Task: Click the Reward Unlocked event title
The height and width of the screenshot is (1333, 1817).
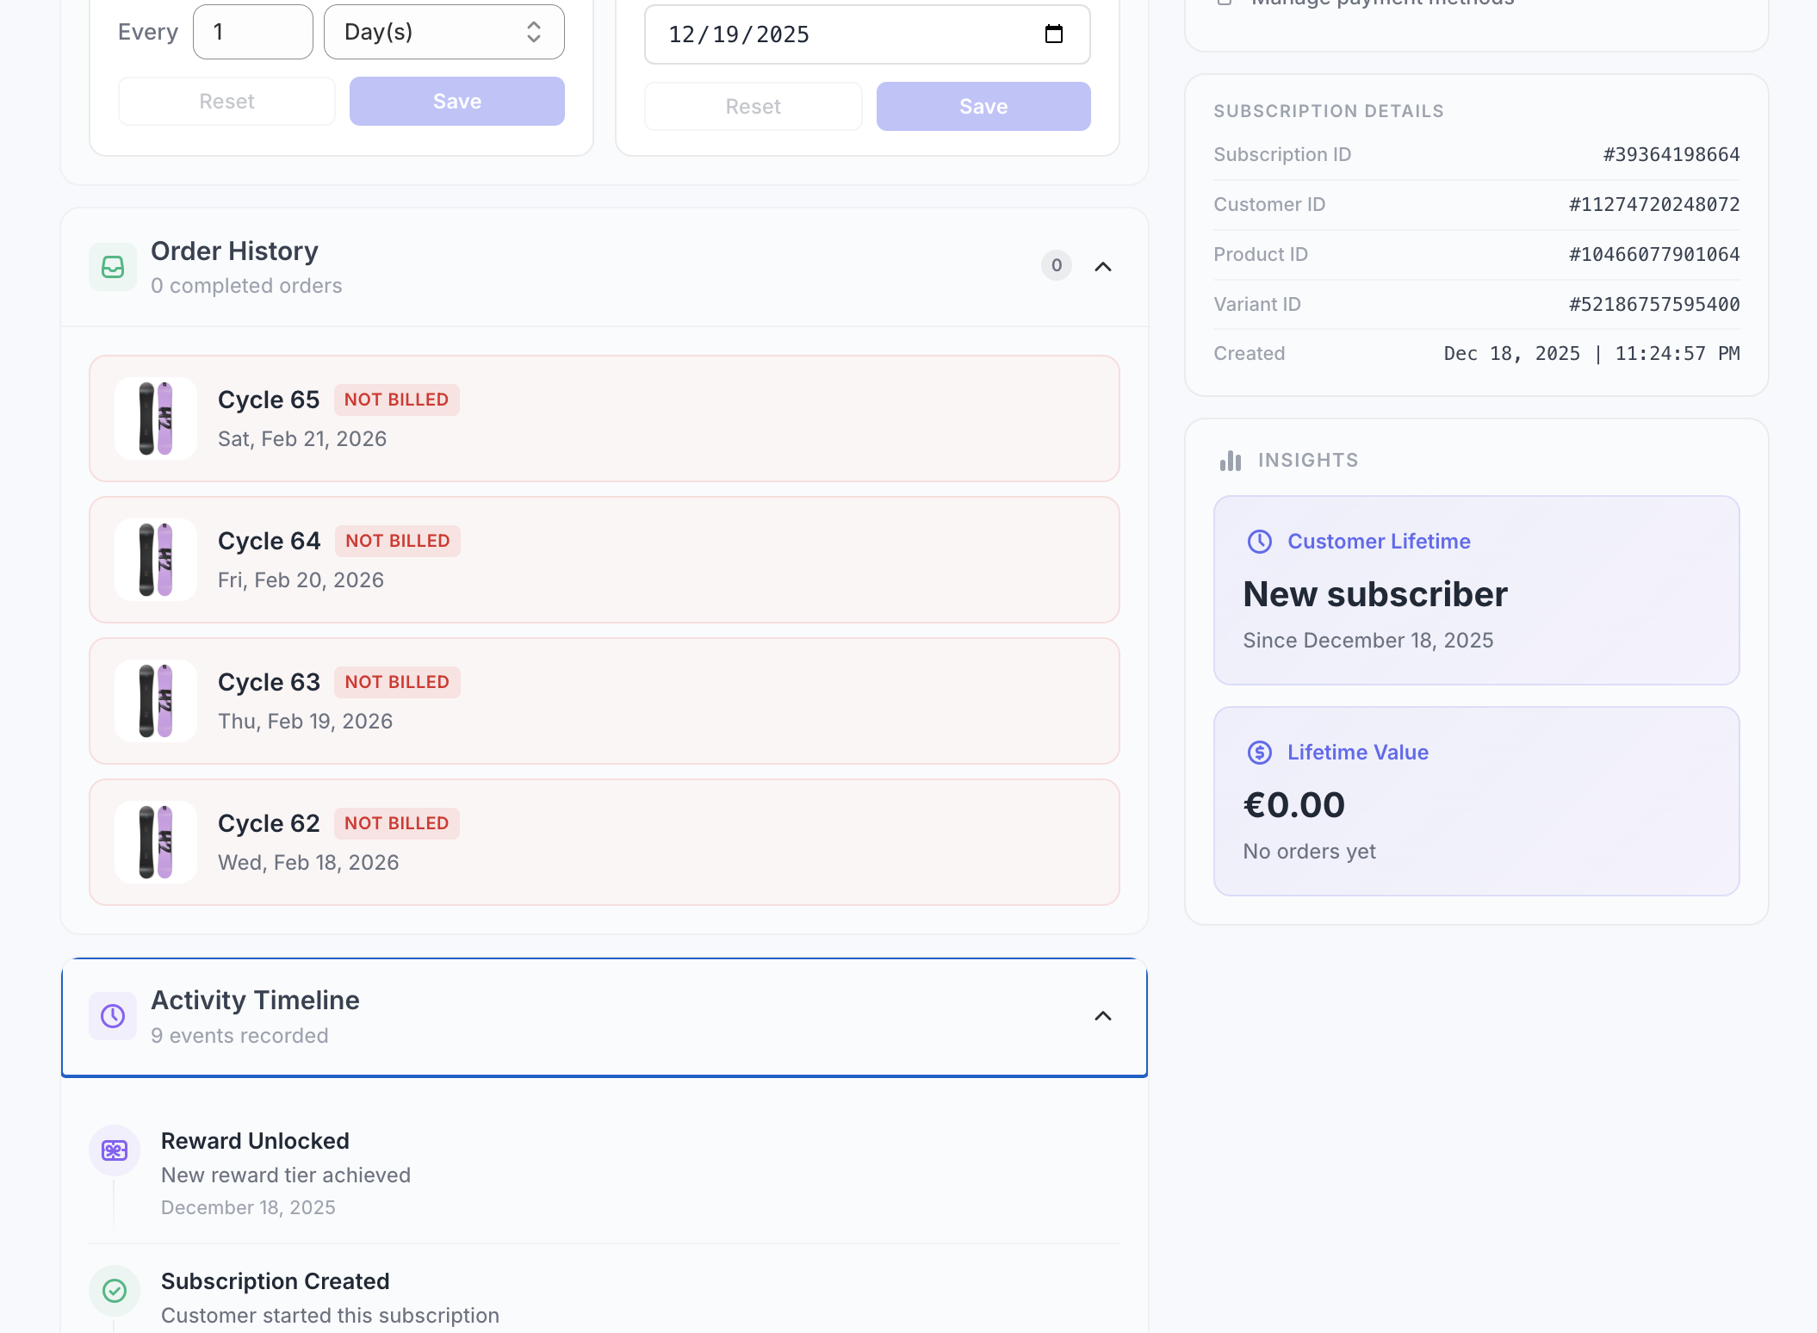Action: 255,1141
